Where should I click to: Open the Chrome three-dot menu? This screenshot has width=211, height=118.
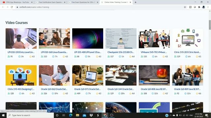point(208,7)
